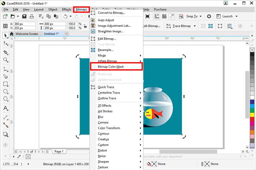Open the Options gear icon
This screenshot has width=256, height=170.
click(x=209, y=16)
